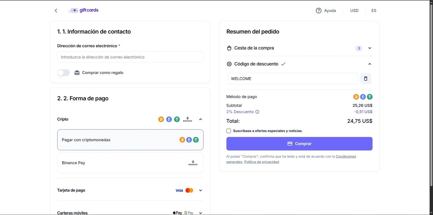Remove WELCOME code with trash icon
This screenshot has height=215, width=433.
click(x=366, y=79)
